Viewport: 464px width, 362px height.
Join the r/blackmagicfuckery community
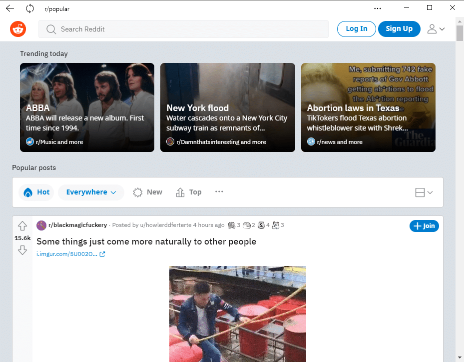[x=424, y=226]
